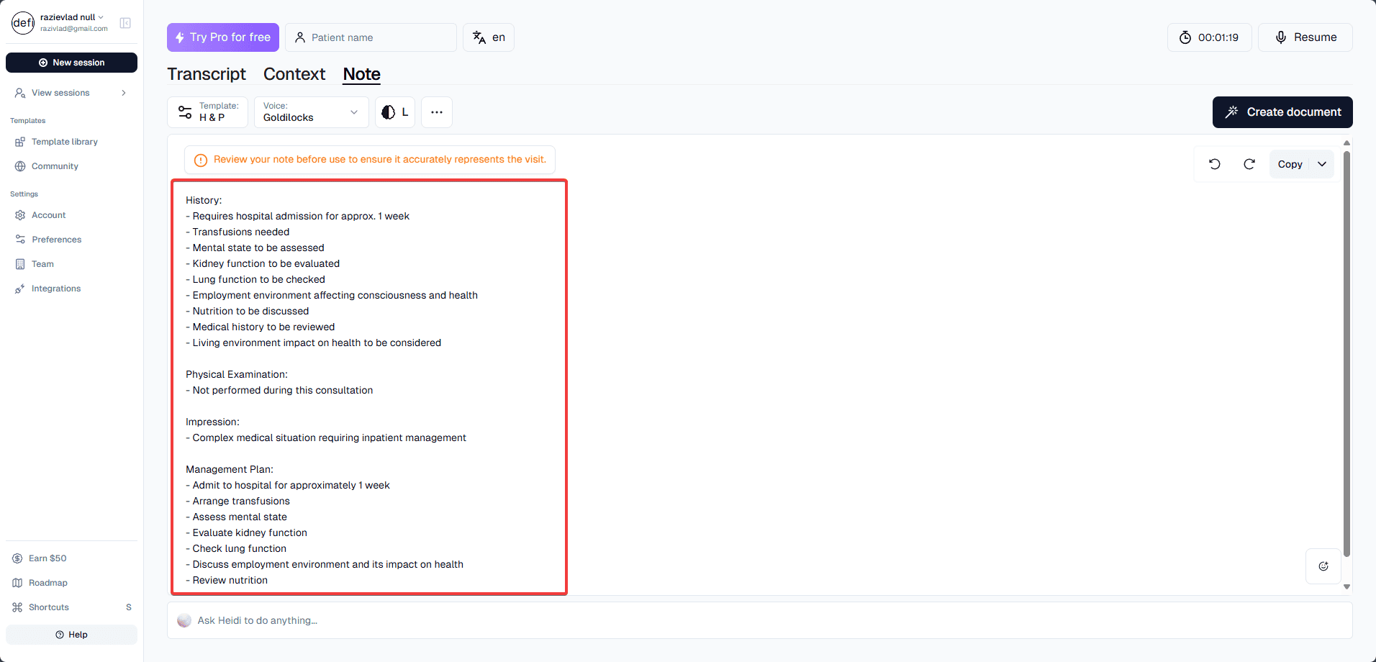Click the undo arrow icon

point(1215,164)
